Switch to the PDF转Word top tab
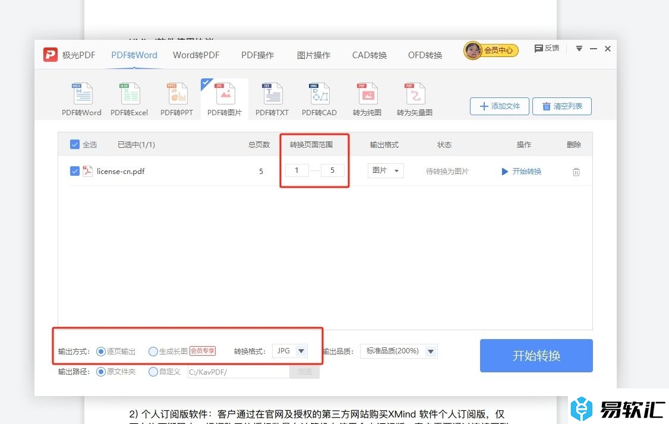669x424 pixels. click(134, 55)
